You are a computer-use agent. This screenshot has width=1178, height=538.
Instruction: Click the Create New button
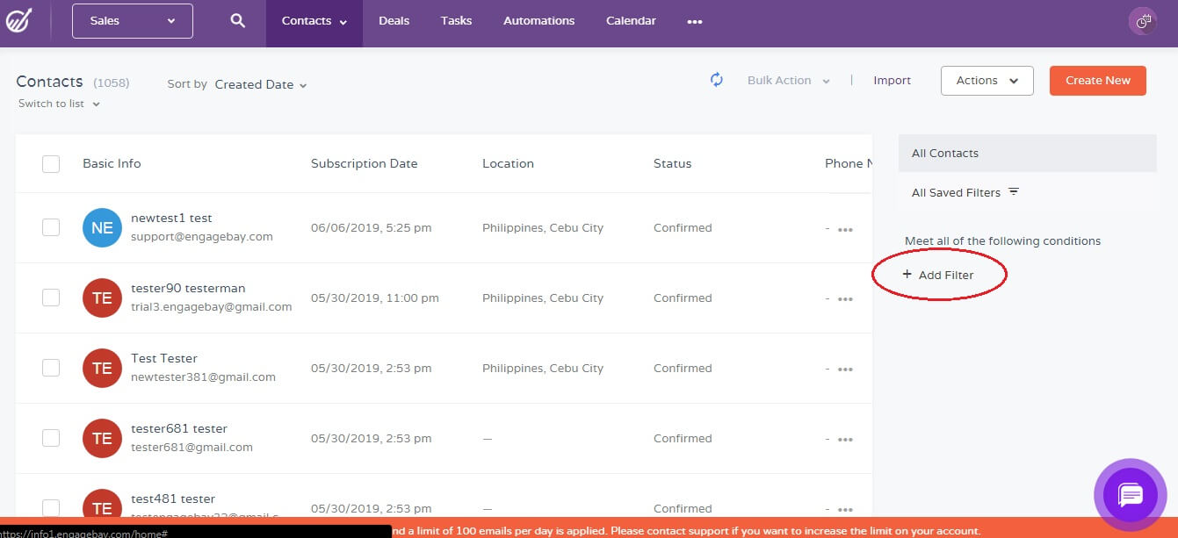click(x=1097, y=81)
